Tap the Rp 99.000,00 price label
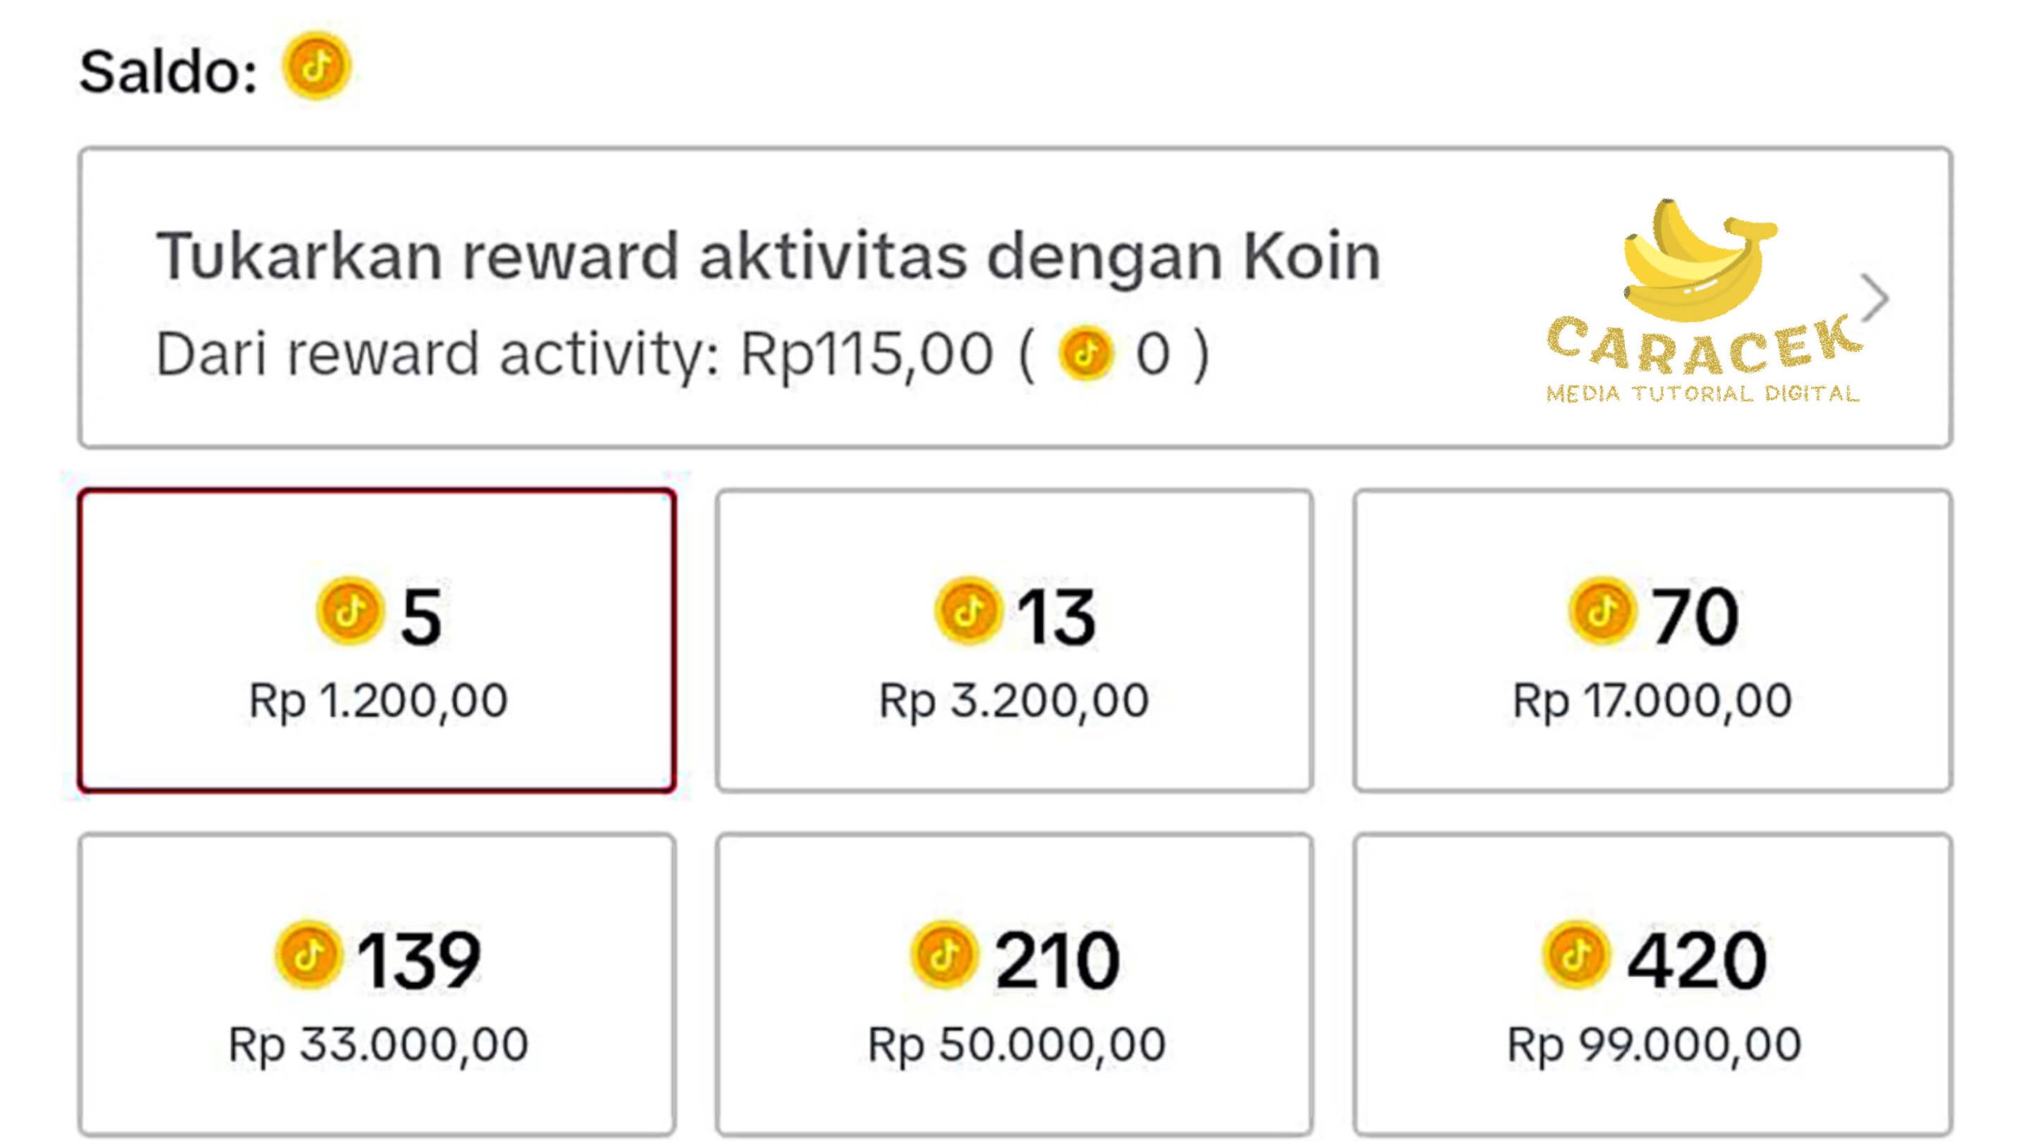 click(1654, 1044)
